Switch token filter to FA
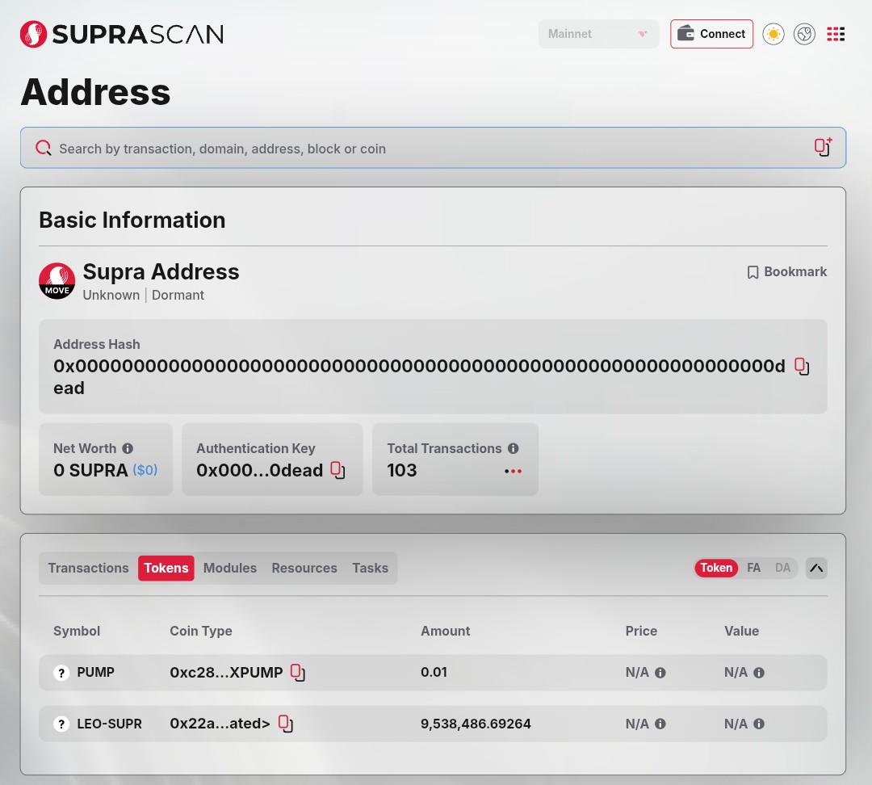This screenshot has height=785, width=872. [753, 568]
